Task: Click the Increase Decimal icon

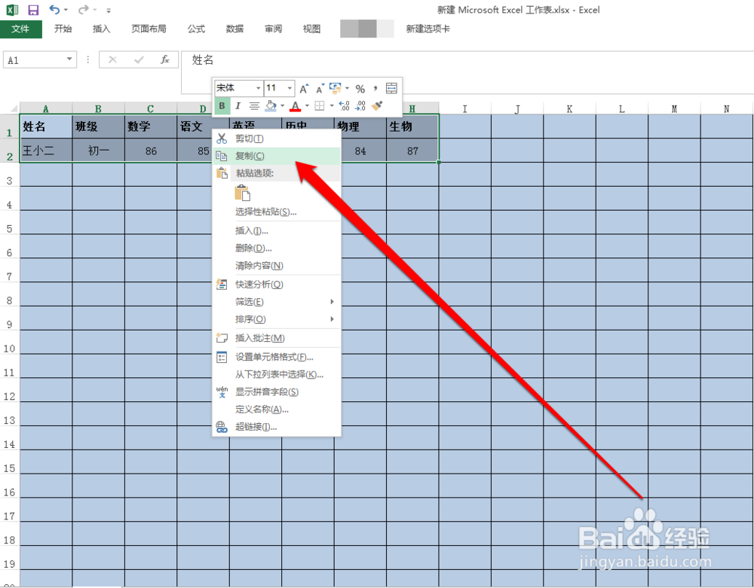Action: [342, 105]
